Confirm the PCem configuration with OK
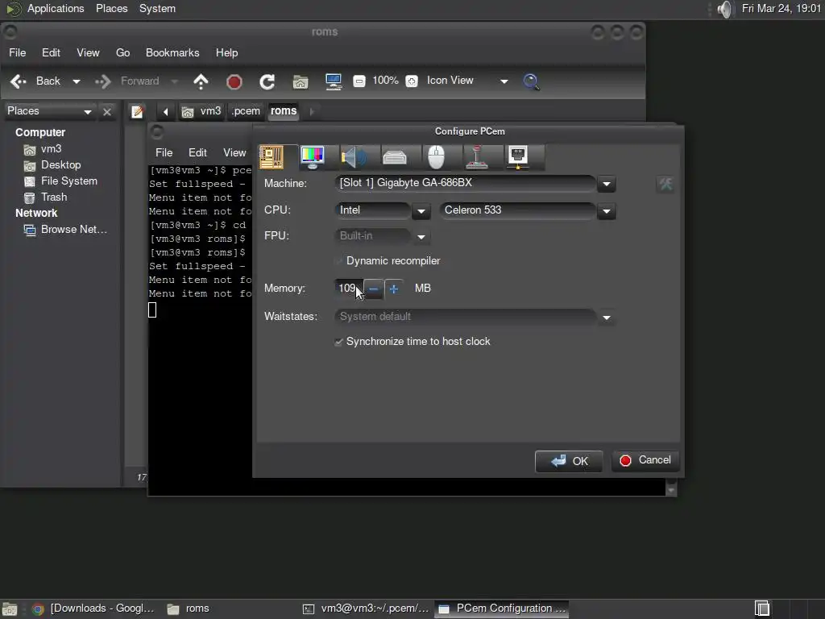This screenshot has width=825, height=619. click(x=568, y=461)
